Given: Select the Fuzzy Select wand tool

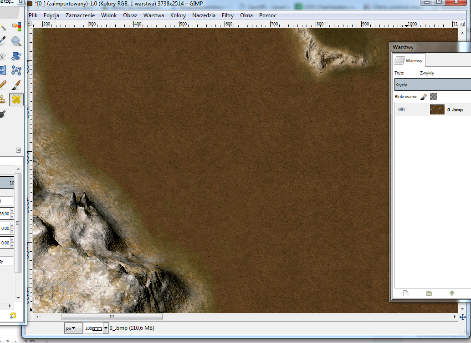Looking at the screenshot, I should pos(2,26).
